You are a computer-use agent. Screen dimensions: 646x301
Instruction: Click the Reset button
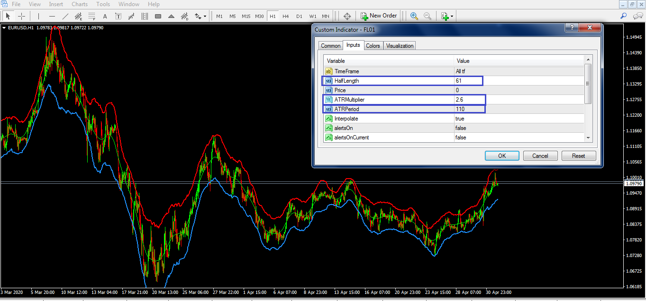[579, 156]
